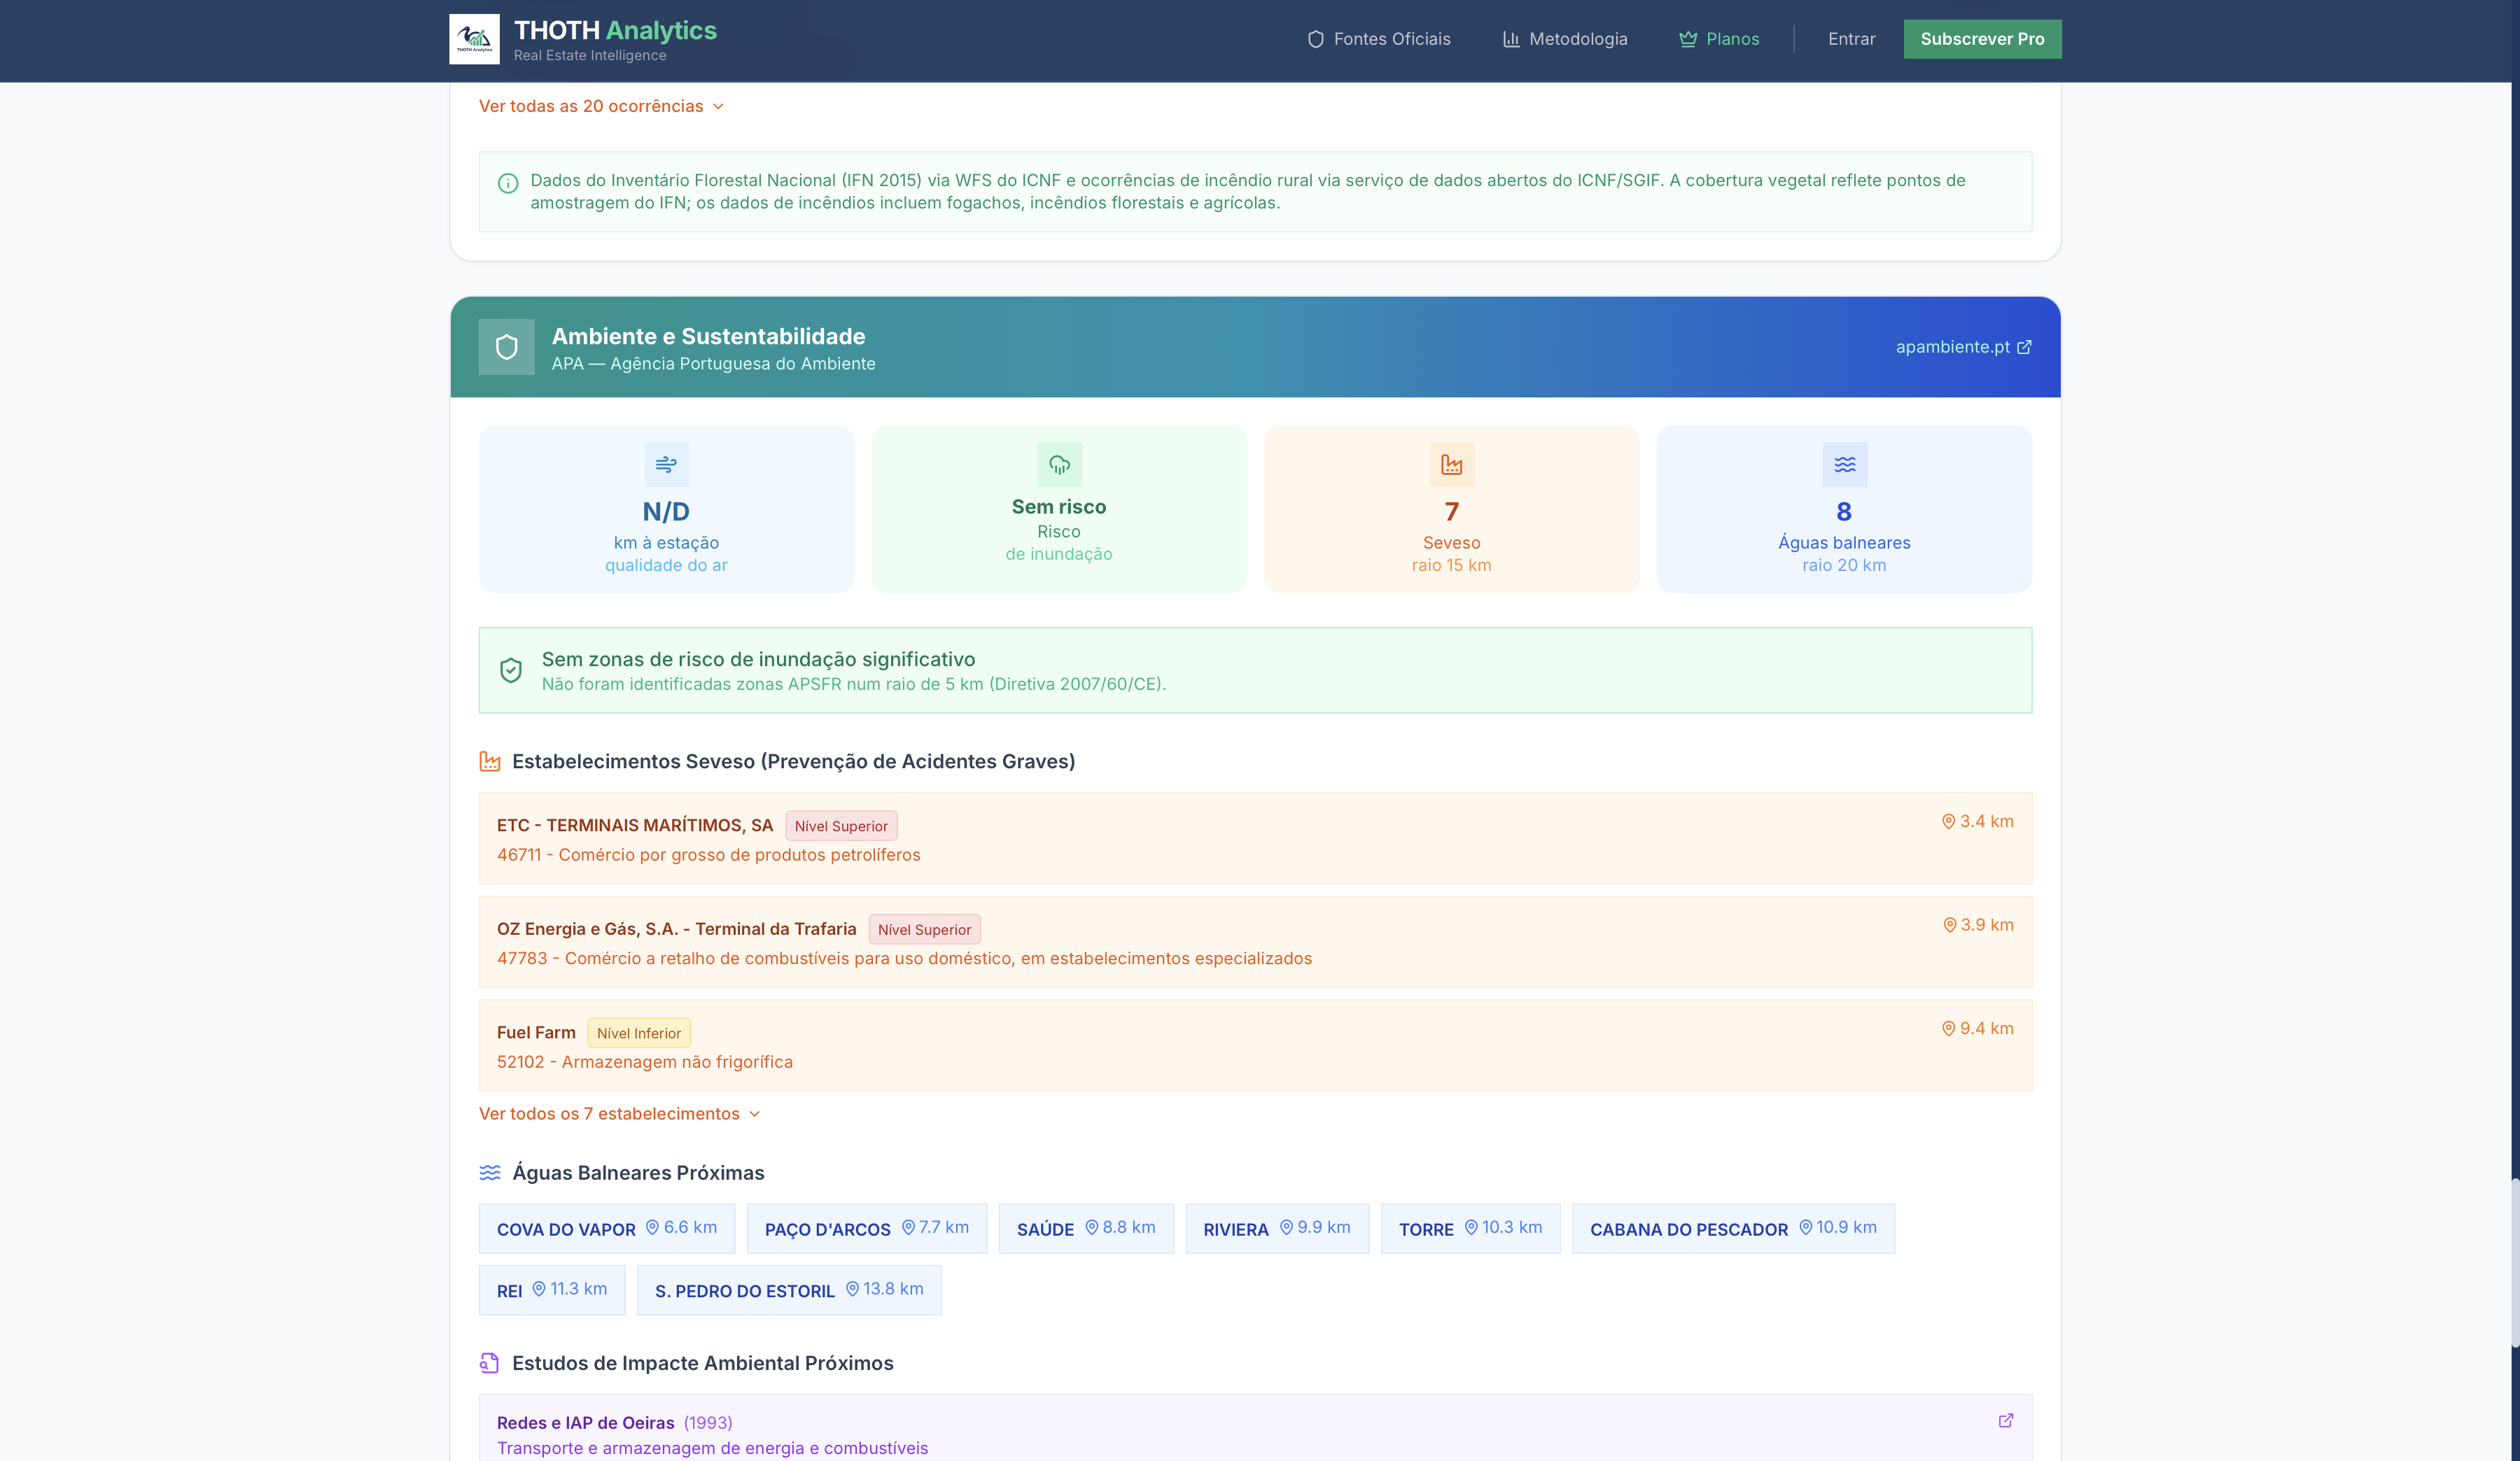Click the factory icon on the Seveso card
The height and width of the screenshot is (1461, 2520).
click(x=1452, y=465)
